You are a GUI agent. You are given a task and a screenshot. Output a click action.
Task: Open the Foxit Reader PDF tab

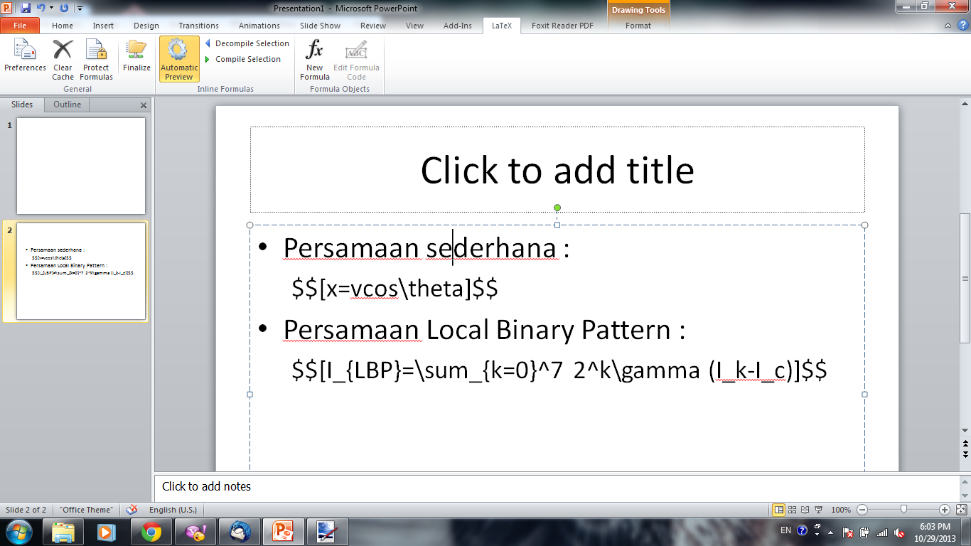(x=562, y=26)
